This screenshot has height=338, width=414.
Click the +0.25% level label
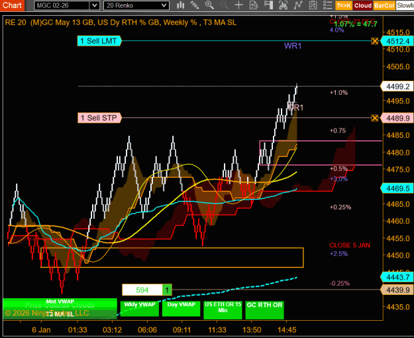coord(340,207)
